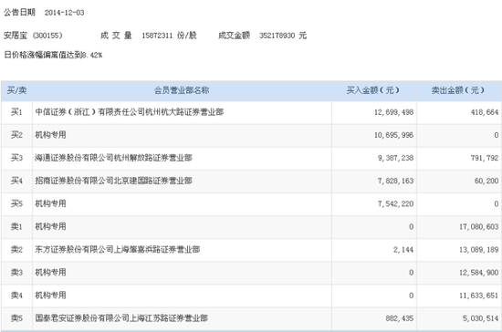The width and height of the screenshot is (502, 332).
Task: Select the 卖2 row label
Action: click(x=16, y=250)
